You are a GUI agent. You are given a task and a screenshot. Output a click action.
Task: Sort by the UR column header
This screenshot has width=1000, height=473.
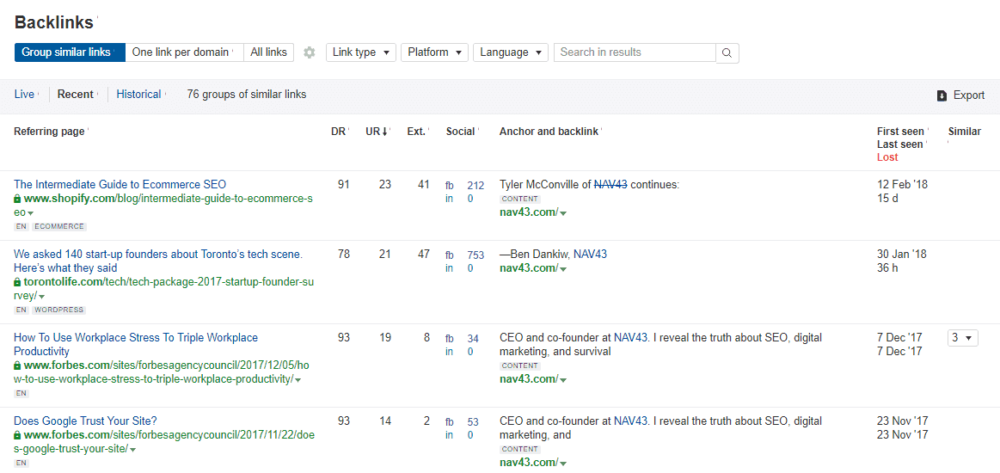point(377,132)
